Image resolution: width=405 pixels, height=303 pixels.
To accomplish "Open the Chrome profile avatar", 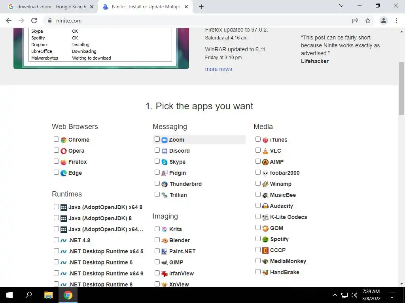I will tap(384, 21).
